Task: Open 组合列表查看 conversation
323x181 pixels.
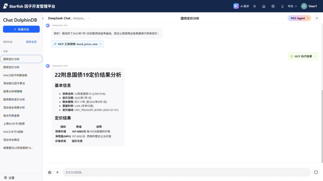Action: tap(21, 116)
